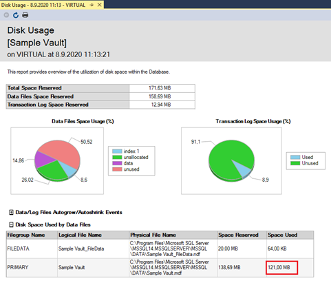Click the Transaction Log Space Usage pie chart
Image resolution: width=331 pixels, height=285 pixels.
pyautogui.click(x=231, y=160)
